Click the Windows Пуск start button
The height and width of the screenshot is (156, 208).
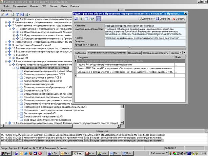[x=7, y=153]
